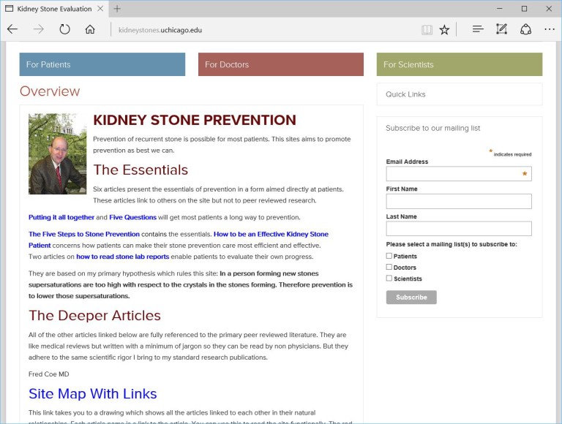562x424 pixels.
Task: Switch to reading view
Action: (x=427, y=30)
